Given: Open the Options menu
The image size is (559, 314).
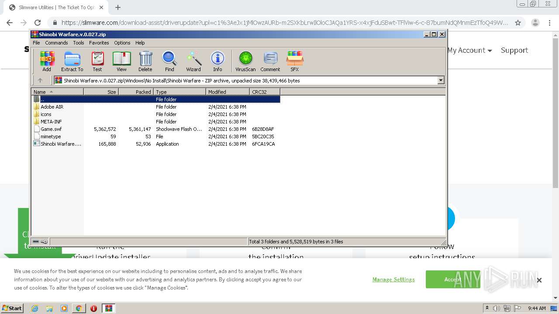Looking at the screenshot, I should click(122, 43).
